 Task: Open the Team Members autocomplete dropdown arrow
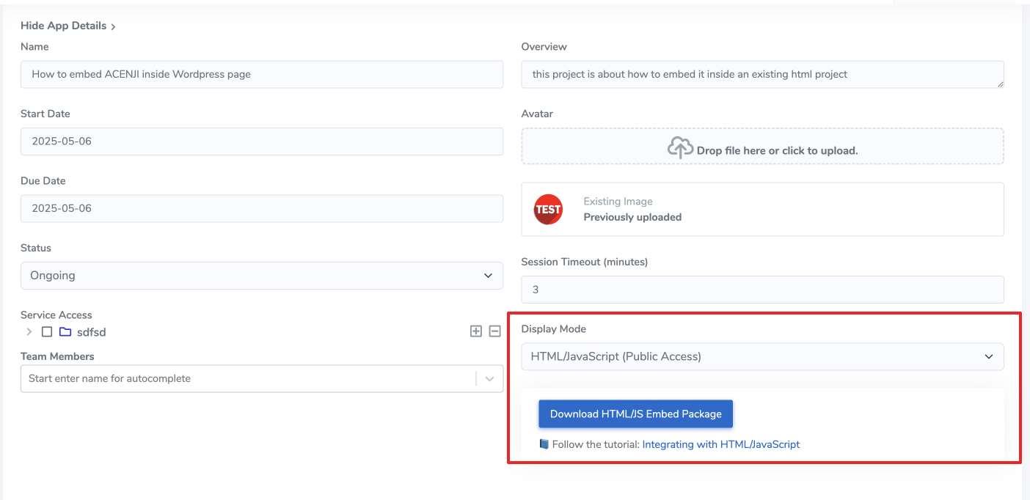pos(489,378)
